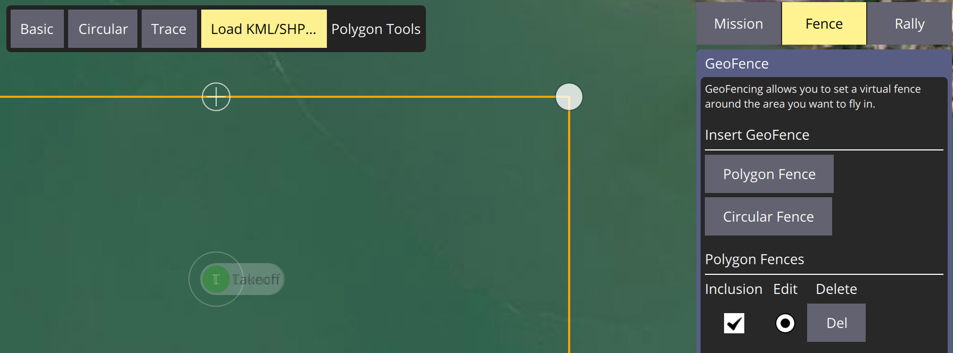The width and height of the screenshot is (953, 353).
Task: Switch to the Fence tab
Action: [824, 23]
